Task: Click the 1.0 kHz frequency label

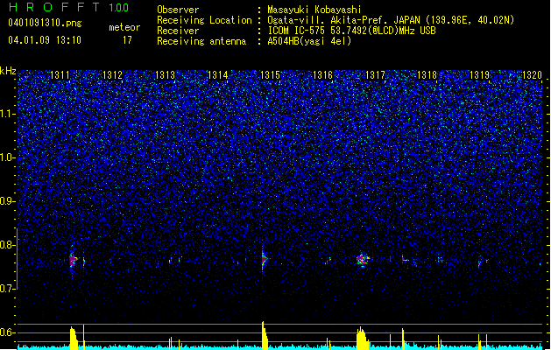Action: (8, 157)
